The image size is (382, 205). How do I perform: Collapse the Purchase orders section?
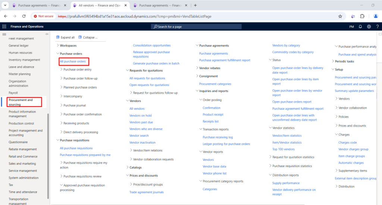[58, 53]
